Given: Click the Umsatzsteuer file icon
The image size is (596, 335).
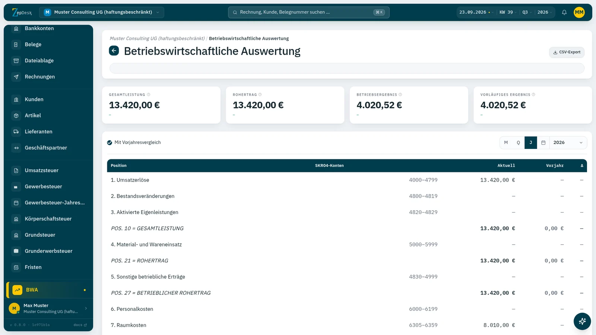Looking at the screenshot, I should (16, 170).
